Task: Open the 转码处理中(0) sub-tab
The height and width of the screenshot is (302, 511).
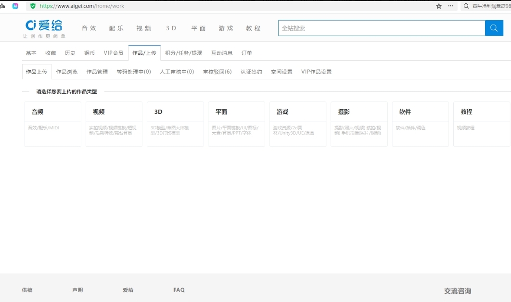Action: click(134, 72)
